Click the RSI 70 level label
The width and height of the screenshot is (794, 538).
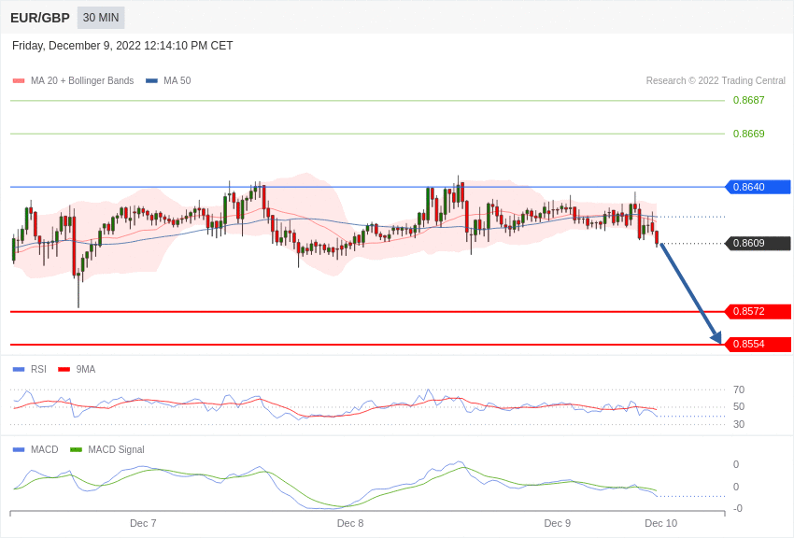[739, 389]
